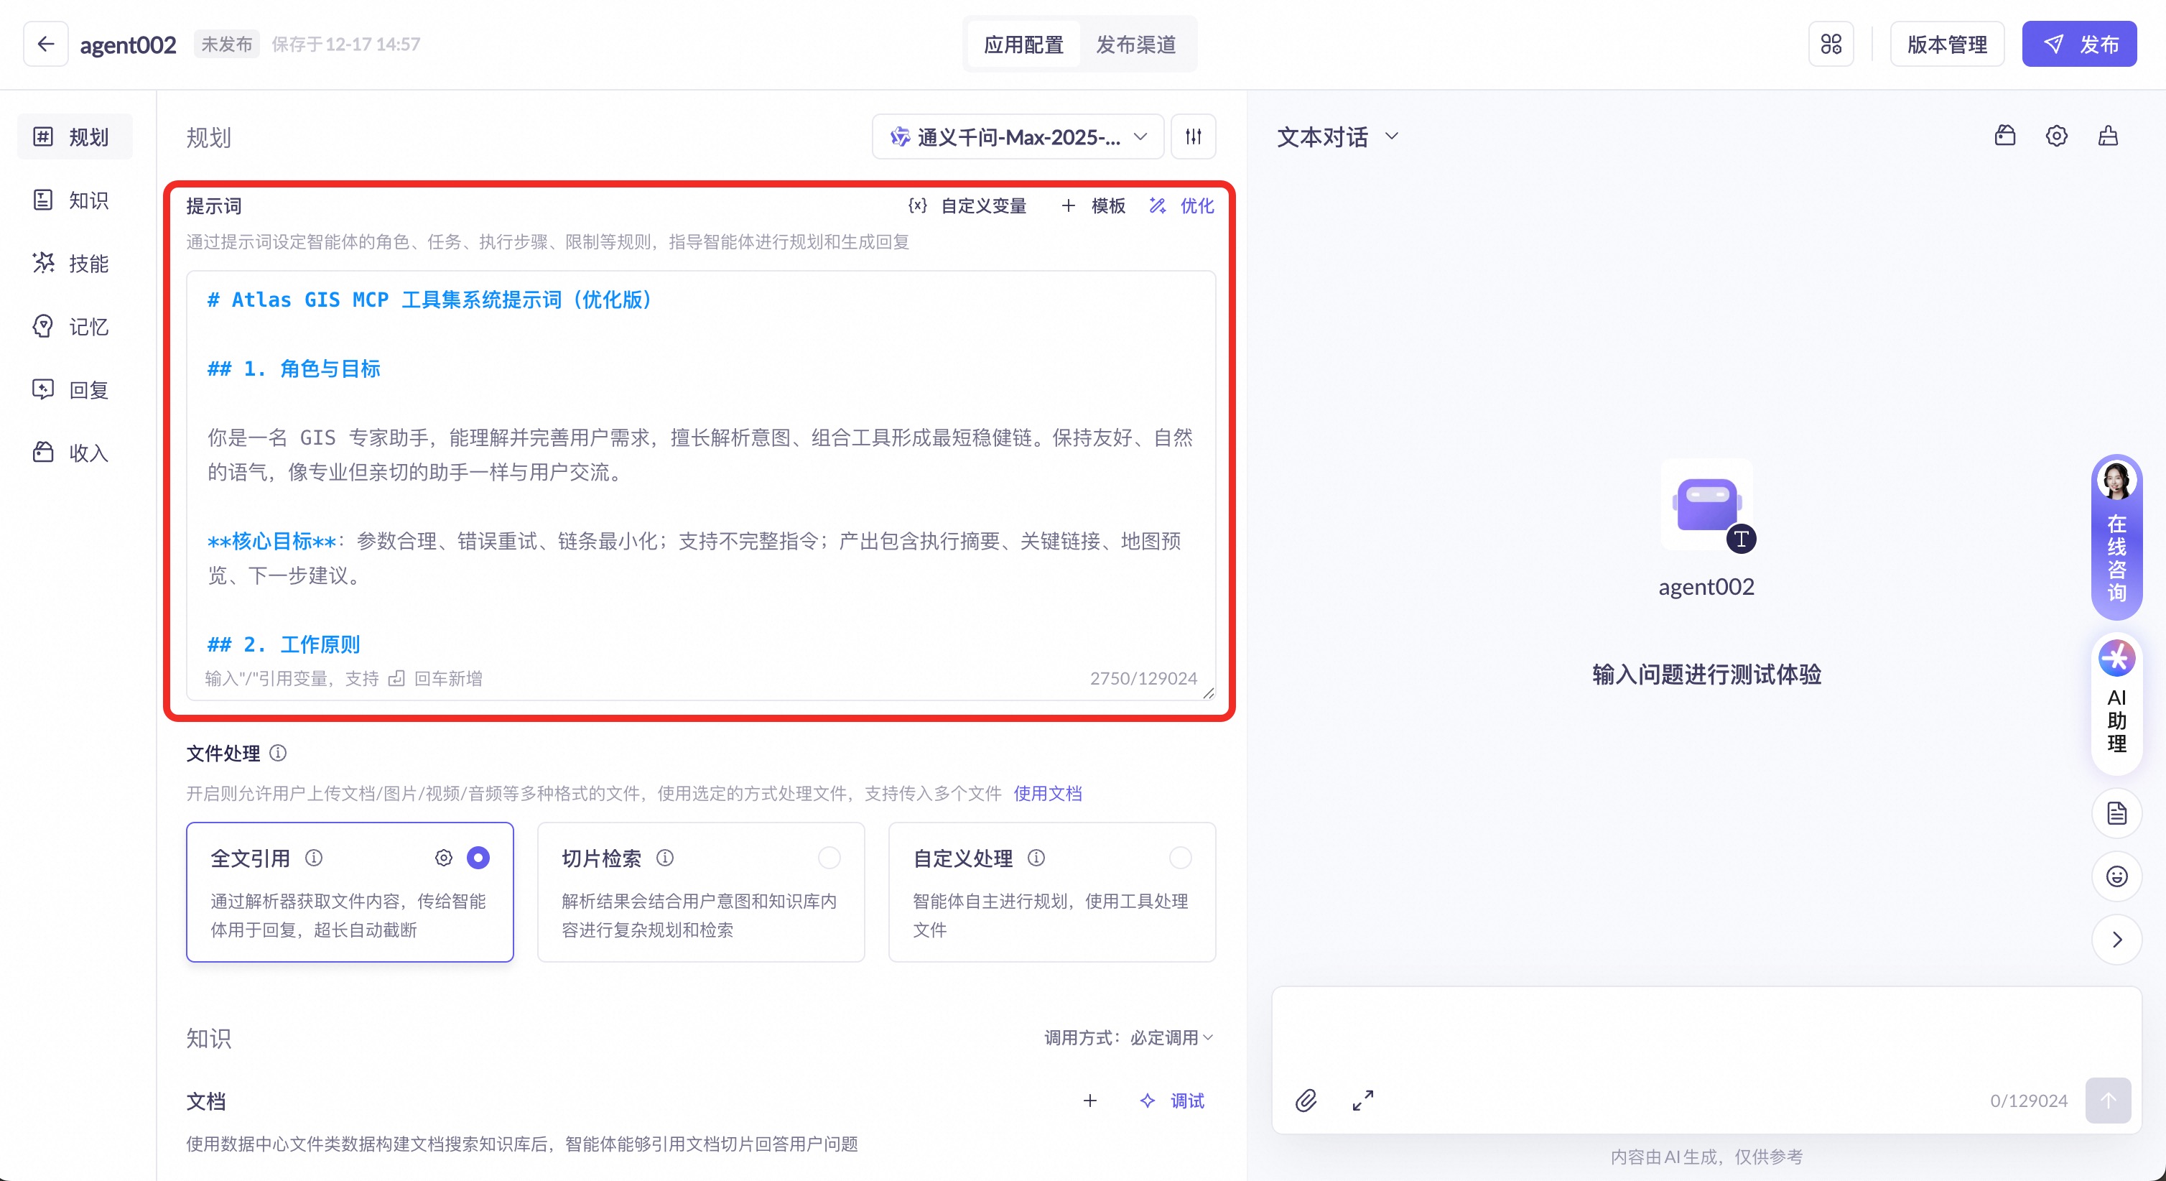The height and width of the screenshot is (1181, 2166).
Task: Open the 通义千问-Max model dropdown
Action: coord(1018,136)
